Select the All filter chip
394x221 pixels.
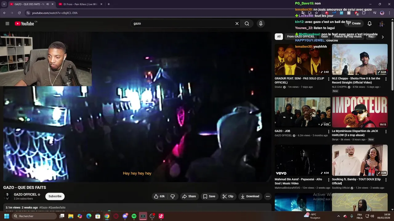tap(279, 37)
